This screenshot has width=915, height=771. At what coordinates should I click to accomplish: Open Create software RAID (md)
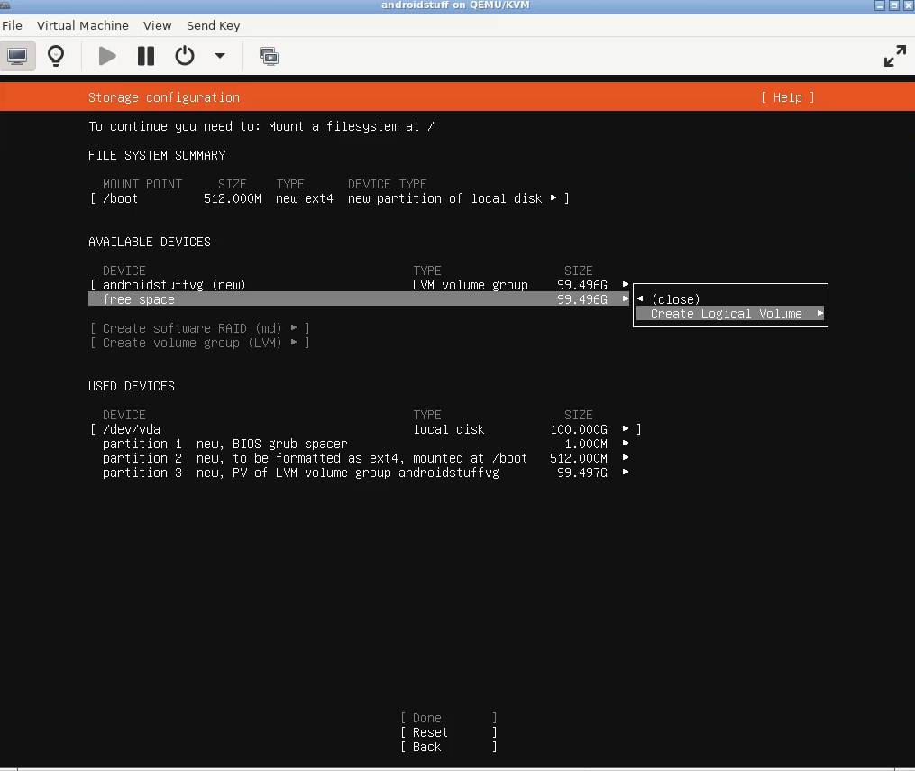pyautogui.click(x=199, y=328)
